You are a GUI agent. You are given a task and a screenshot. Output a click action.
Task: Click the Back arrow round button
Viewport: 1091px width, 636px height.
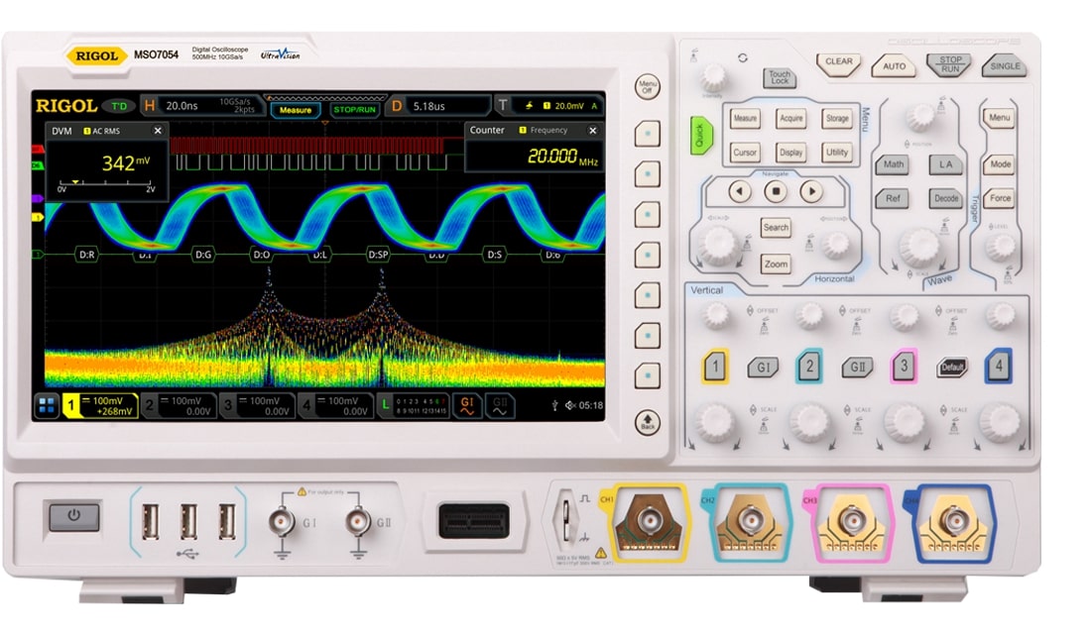(x=647, y=422)
